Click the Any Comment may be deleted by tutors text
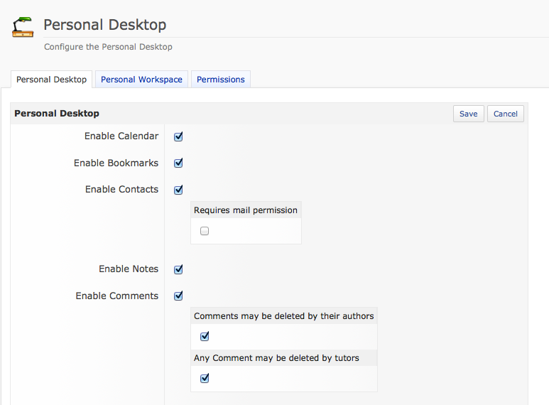The width and height of the screenshot is (549, 405). click(276, 358)
